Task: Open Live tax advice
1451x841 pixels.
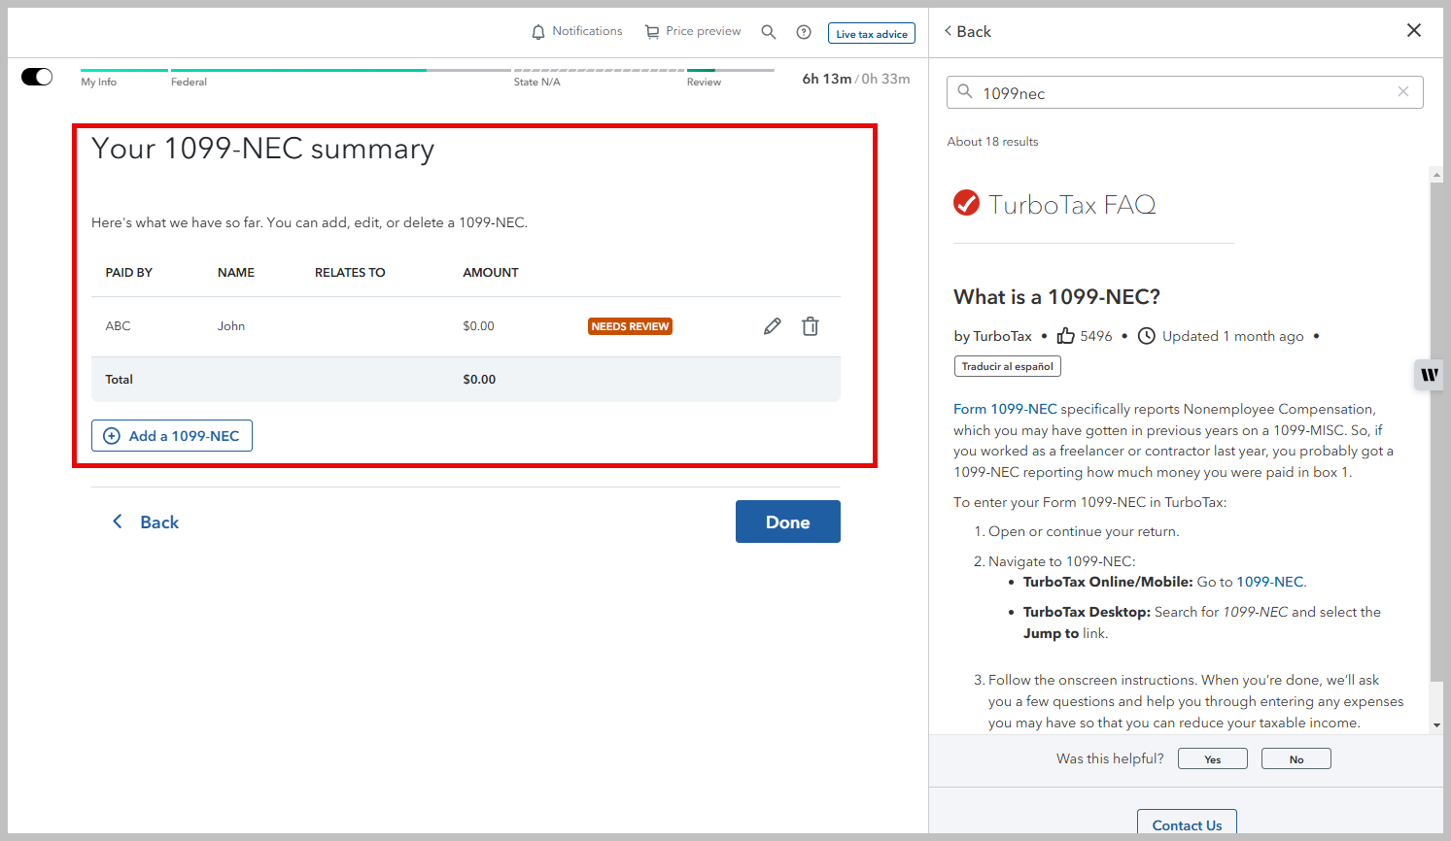Action: tap(871, 34)
